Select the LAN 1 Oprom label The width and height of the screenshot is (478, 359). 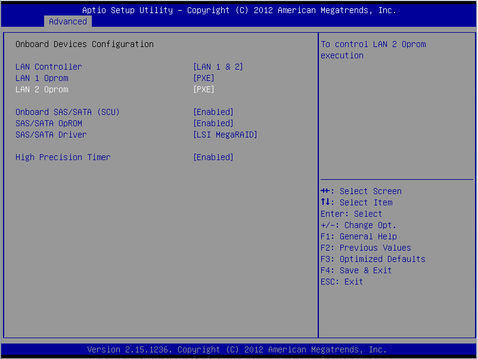[42, 78]
